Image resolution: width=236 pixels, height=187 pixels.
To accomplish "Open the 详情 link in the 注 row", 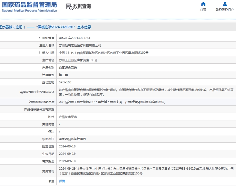I will [x=62, y=181].
